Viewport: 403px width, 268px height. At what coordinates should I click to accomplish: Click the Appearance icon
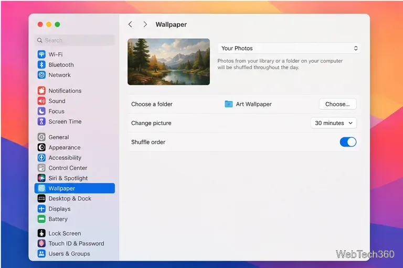[x=41, y=147]
